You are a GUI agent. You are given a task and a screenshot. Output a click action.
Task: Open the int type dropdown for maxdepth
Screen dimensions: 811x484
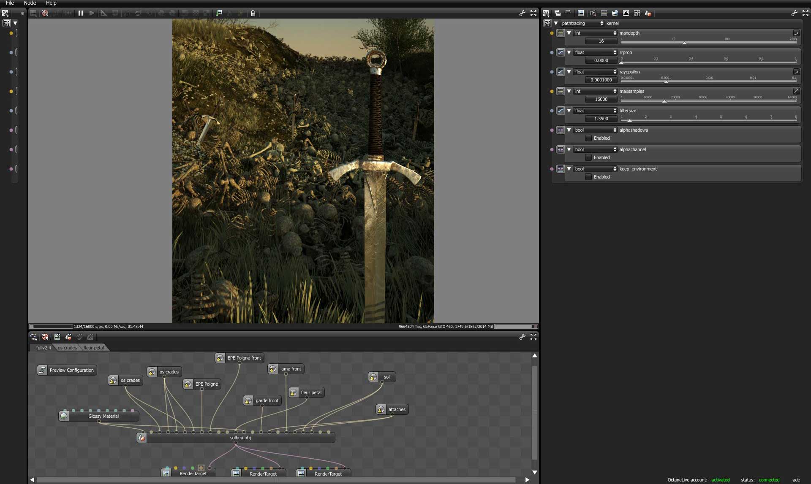595,33
